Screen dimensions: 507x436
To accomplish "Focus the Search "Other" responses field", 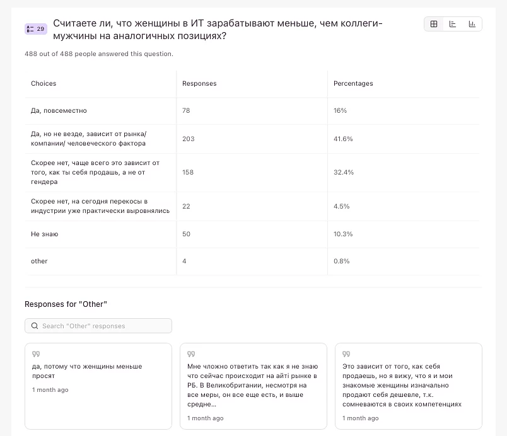I will (x=104, y=326).
